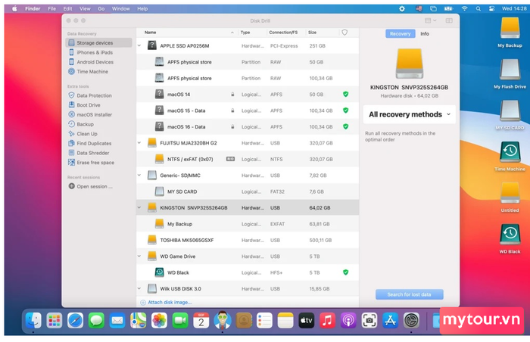Open App Store from the dock
This screenshot has width=530, height=342.
click(x=390, y=320)
